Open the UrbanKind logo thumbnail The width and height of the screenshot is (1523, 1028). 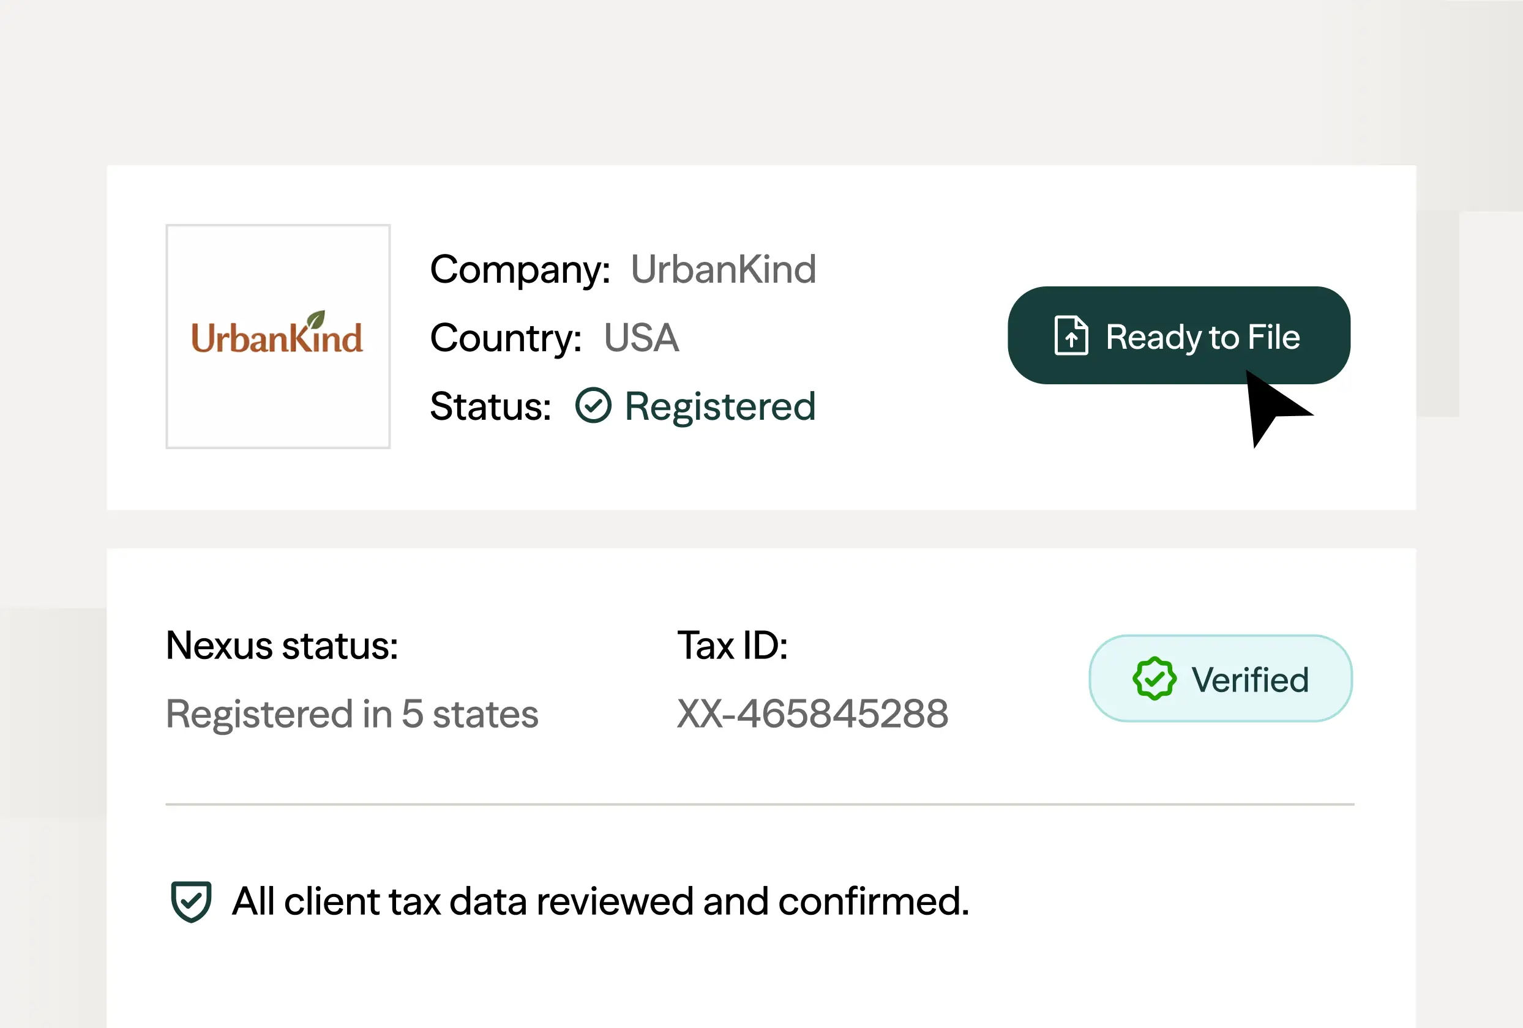[x=278, y=337]
